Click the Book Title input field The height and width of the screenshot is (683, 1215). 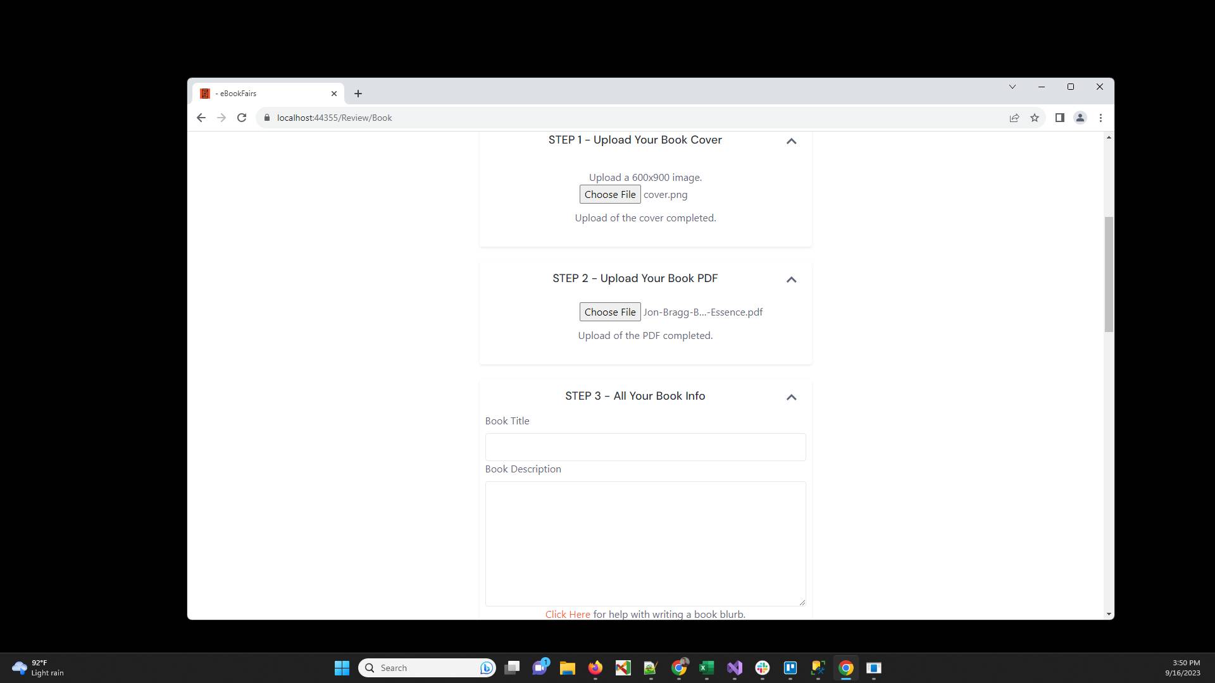[645, 447]
